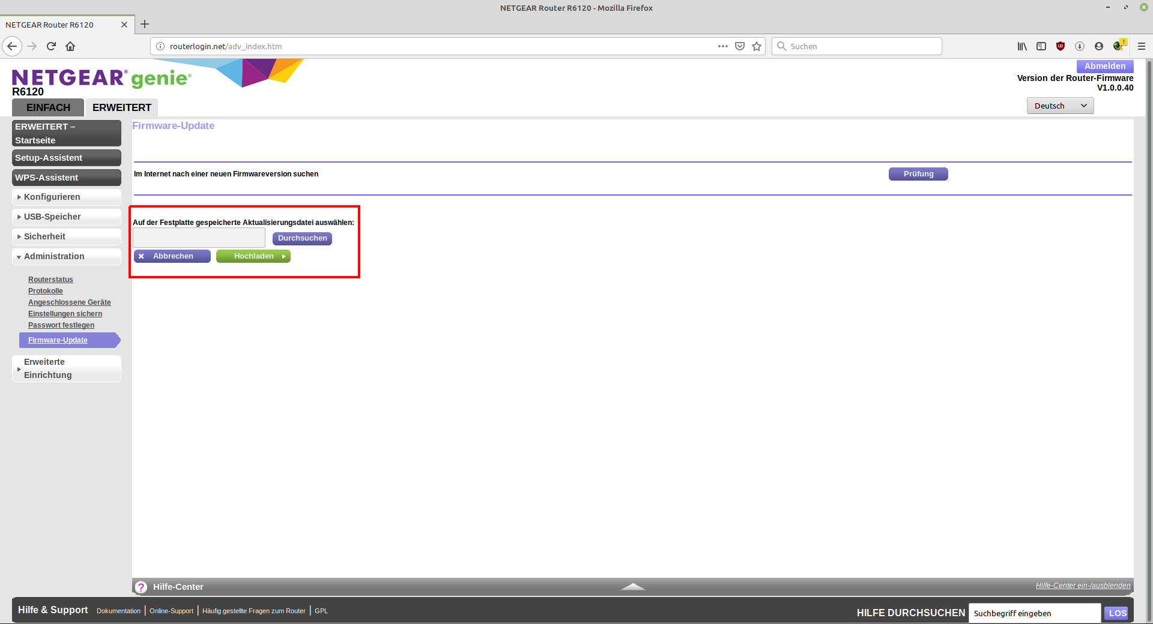Switch to the EINFACH tab
This screenshot has height=624, width=1153.
pos(48,107)
